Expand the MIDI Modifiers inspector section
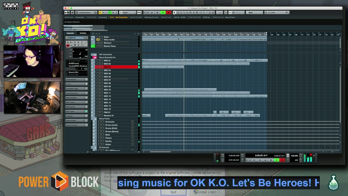348x196 pixels. (x=77, y=98)
